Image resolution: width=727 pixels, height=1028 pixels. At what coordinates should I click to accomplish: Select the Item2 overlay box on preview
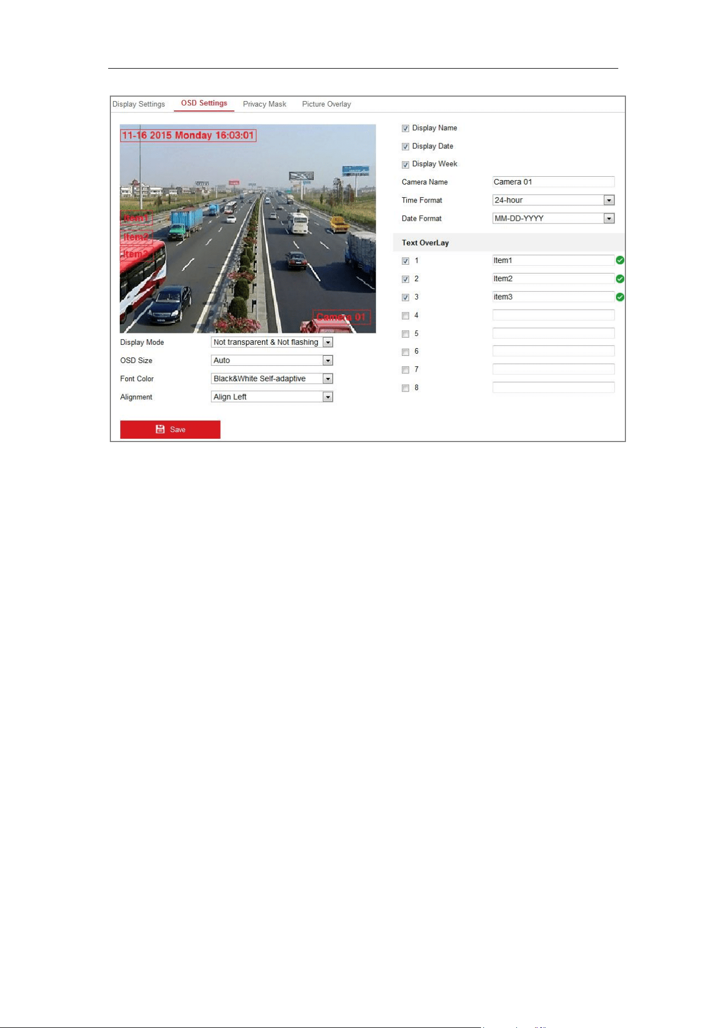pos(136,237)
